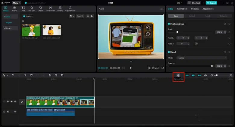Open player fullscreen view
This screenshot has width=235, height=127.
tap(163, 68)
